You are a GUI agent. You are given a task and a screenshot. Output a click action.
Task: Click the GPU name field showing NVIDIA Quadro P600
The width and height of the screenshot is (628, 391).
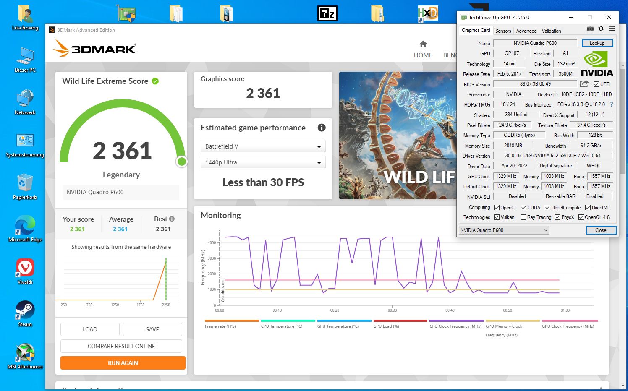(535, 43)
